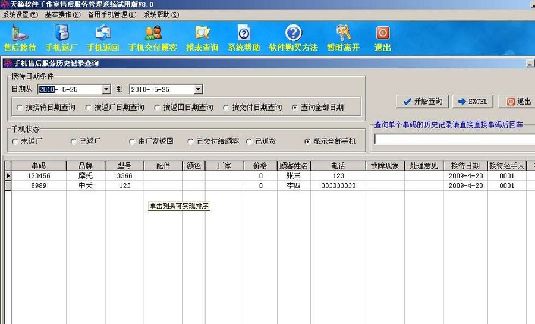This screenshot has height=324, width=535.
Task: Sort by 厂家 column header
Action: tap(225, 166)
